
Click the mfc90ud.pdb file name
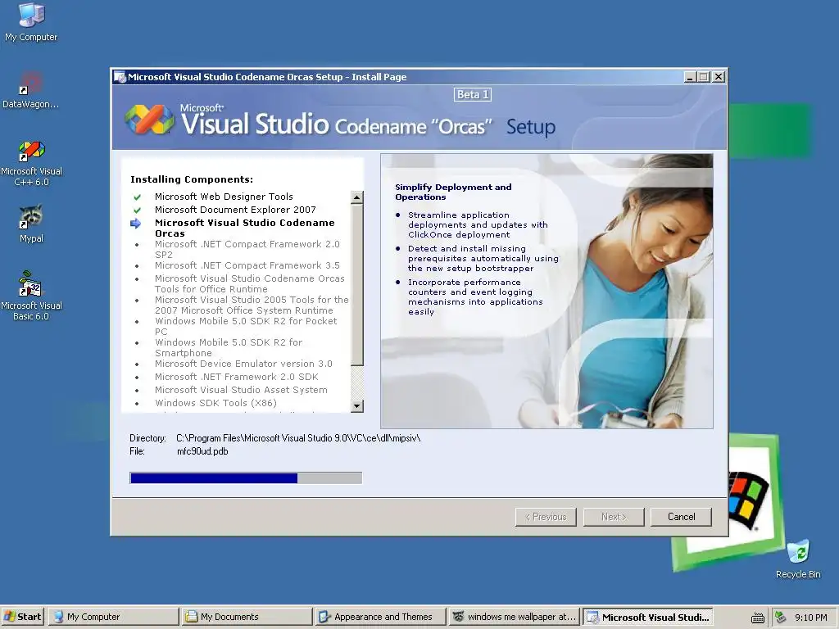[202, 451]
